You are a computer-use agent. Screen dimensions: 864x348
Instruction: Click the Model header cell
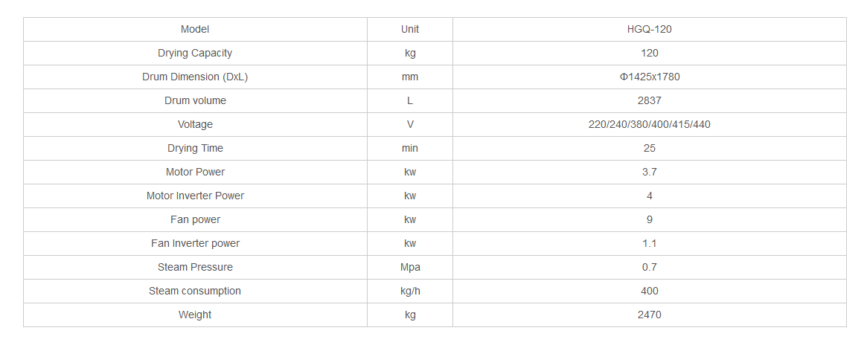coord(195,29)
